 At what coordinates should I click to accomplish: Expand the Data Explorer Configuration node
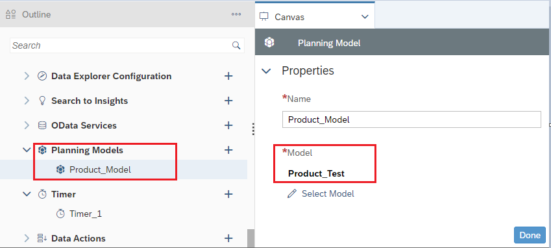27,76
